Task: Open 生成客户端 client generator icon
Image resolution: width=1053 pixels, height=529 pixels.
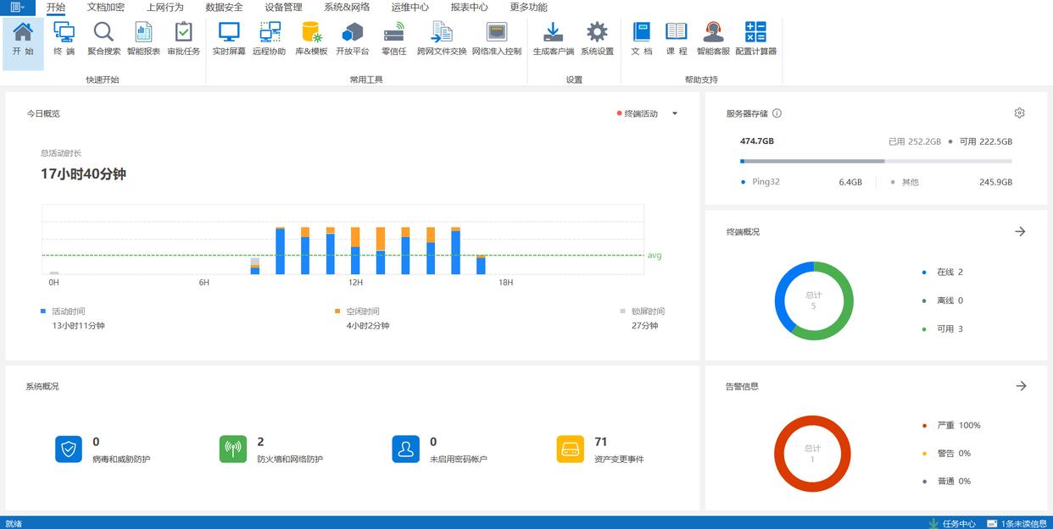Action: point(553,39)
